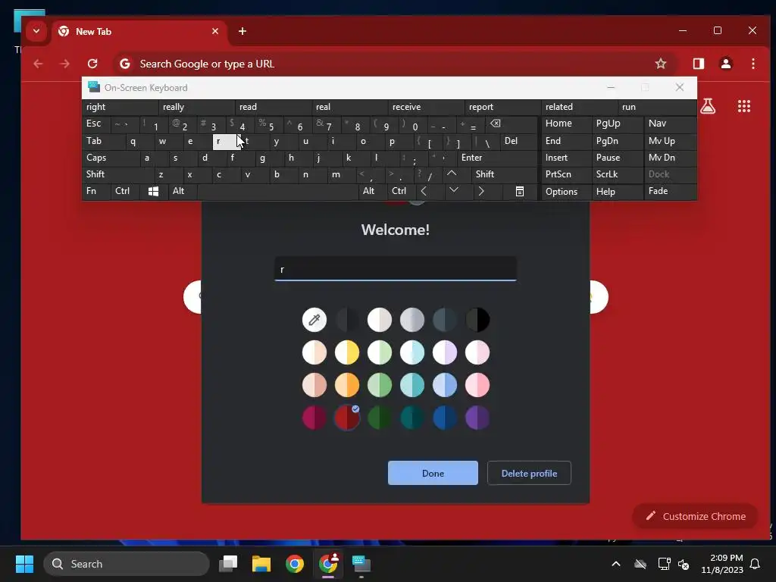776x582 pixels.
Task: Choose the 'report' word suggestion
Action: (503, 107)
